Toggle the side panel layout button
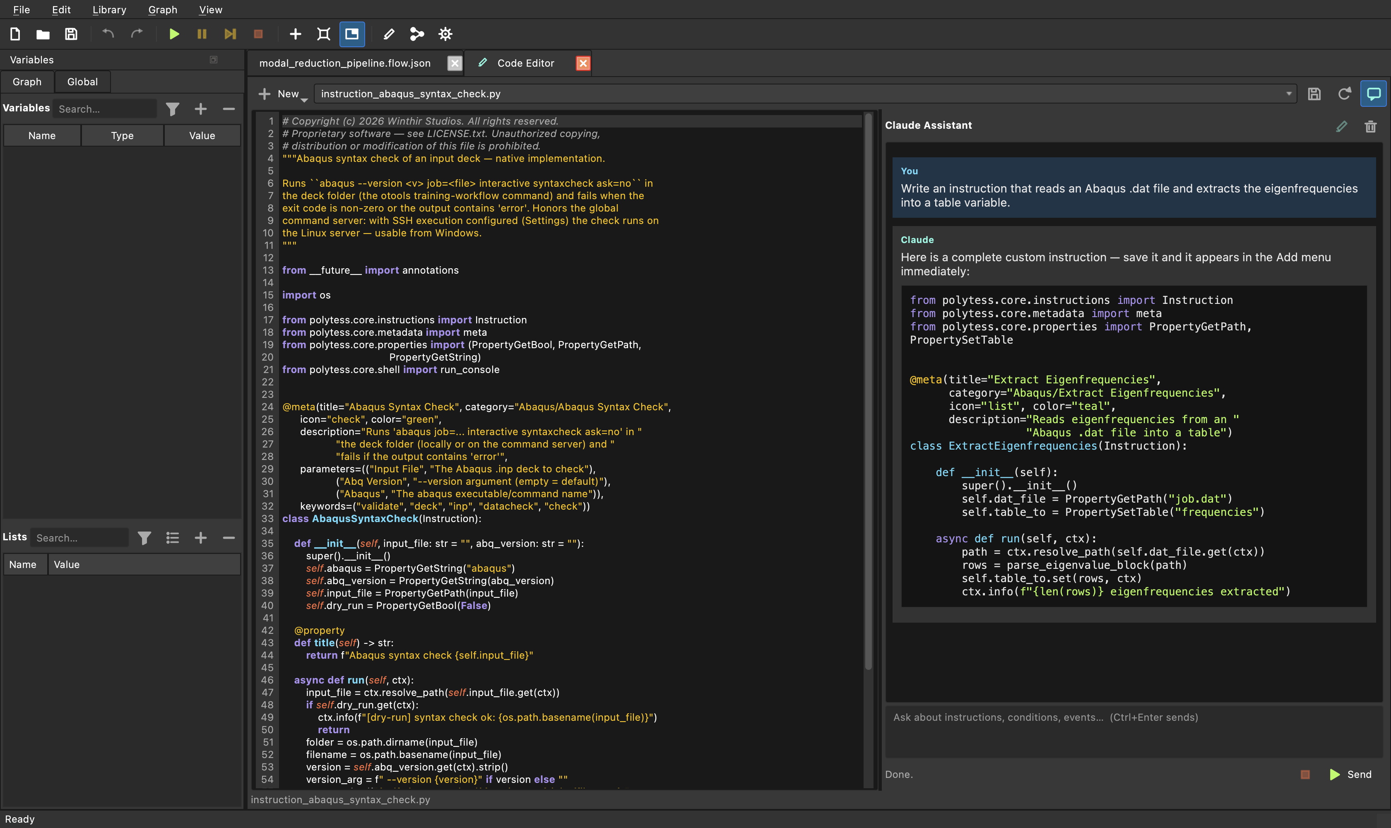Viewport: 1391px width, 828px height. click(352, 34)
